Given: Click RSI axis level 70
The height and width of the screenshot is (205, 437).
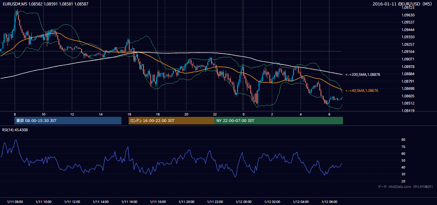Looking at the screenshot, I should [403, 147].
